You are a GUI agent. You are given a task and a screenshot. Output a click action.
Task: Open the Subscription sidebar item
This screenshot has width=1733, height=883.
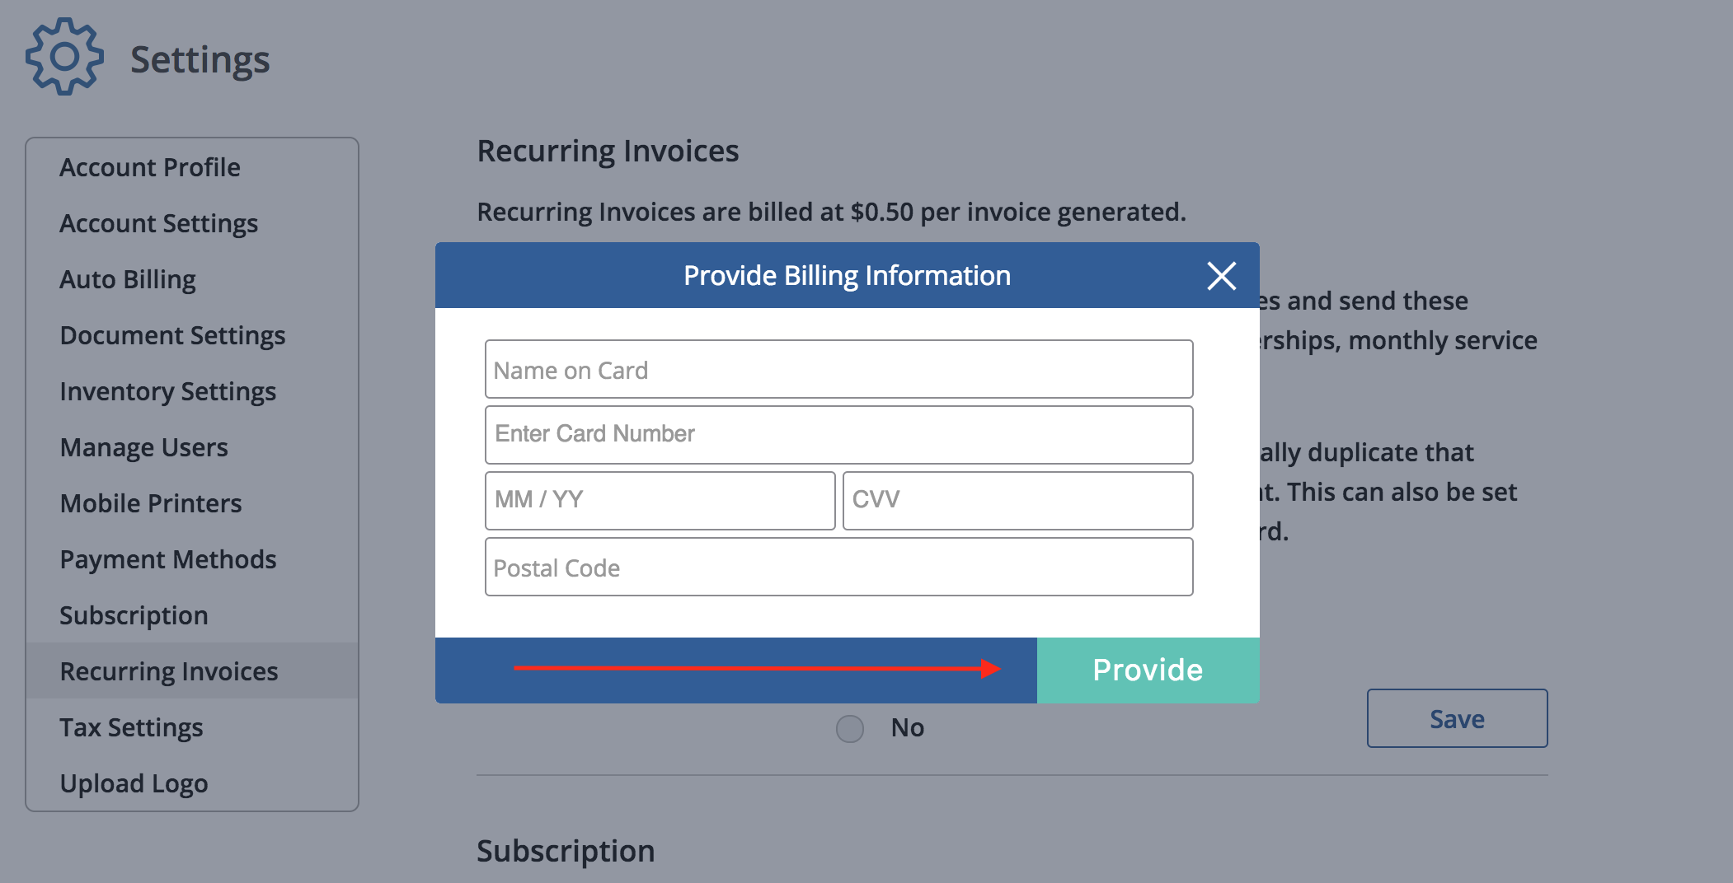(x=134, y=615)
